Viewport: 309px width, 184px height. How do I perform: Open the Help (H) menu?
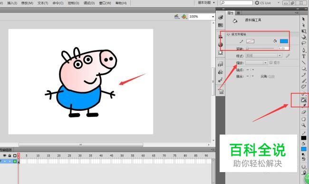(121, 3)
